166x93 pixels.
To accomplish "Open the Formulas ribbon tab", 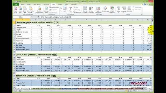I will (x=46, y=5).
